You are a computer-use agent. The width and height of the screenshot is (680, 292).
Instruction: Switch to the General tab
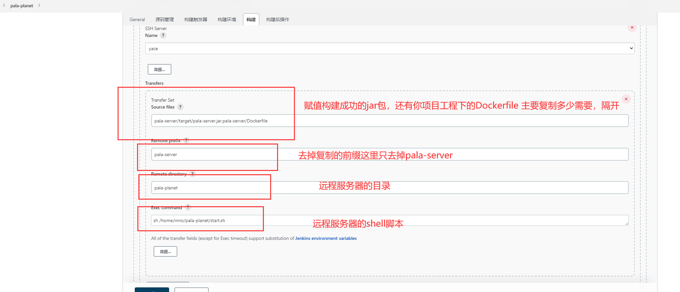coord(137,19)
